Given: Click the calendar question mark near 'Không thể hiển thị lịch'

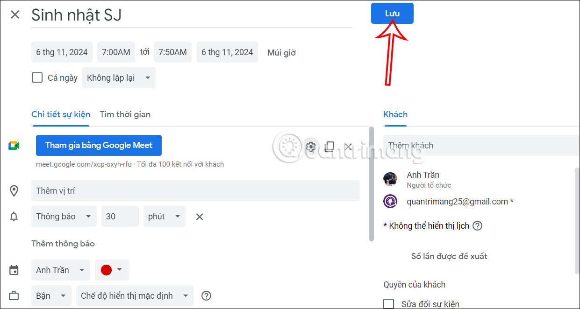Looking at the screenshot, I should pyautogui.click(x=477, y=225).
